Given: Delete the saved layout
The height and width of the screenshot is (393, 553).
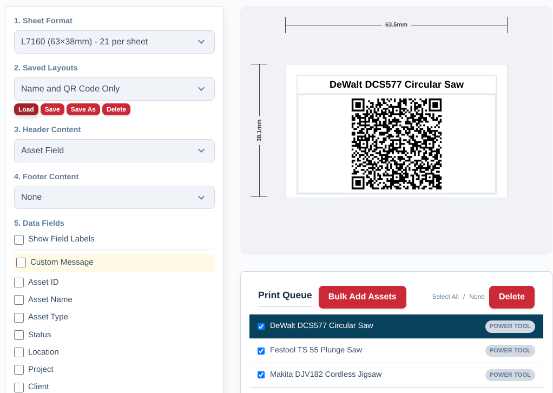Looking at the screenshot, I should (116, 109).
